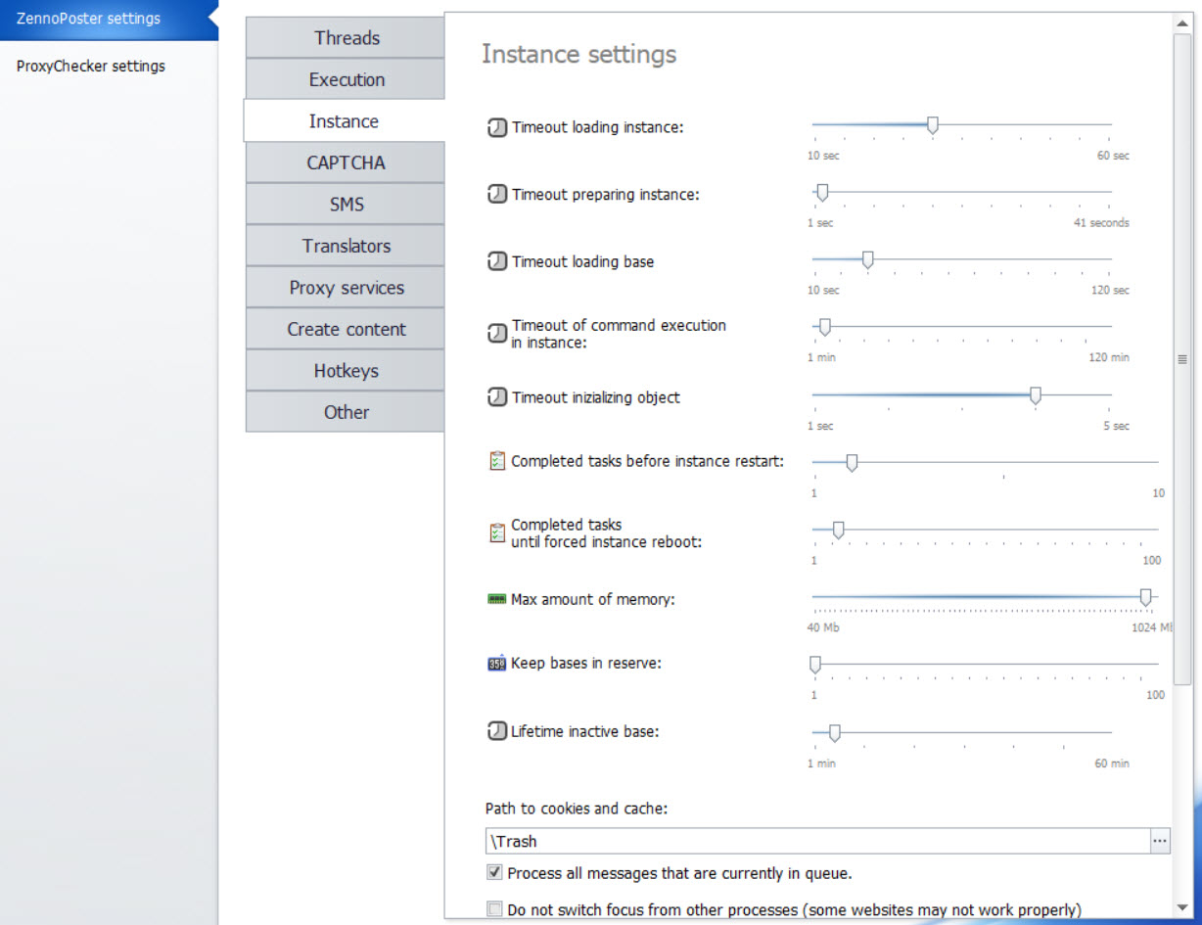Uncheck Process all messages currently in queue
Image resolution: width=1202 pixels, height=925 pixels.
click(494, 872)
